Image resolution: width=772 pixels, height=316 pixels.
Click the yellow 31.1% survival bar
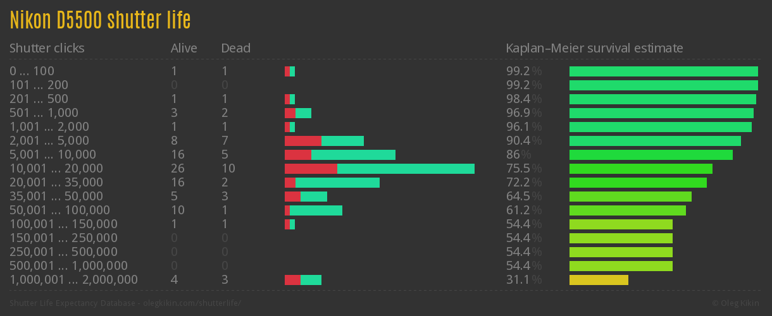pyautogui.click(x=599, y=280)
